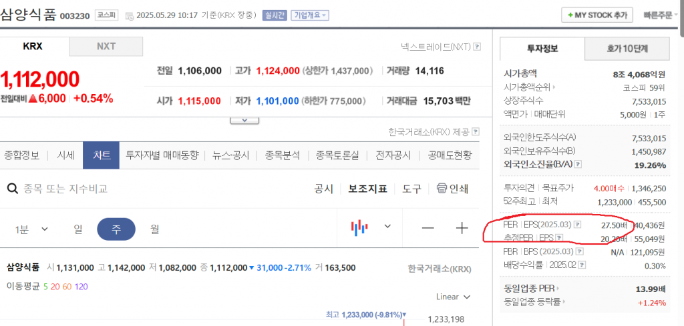This screenshot has height=326, width=684.
Task: Expand the 기업개요 dropdown
Action: [308, 15]
